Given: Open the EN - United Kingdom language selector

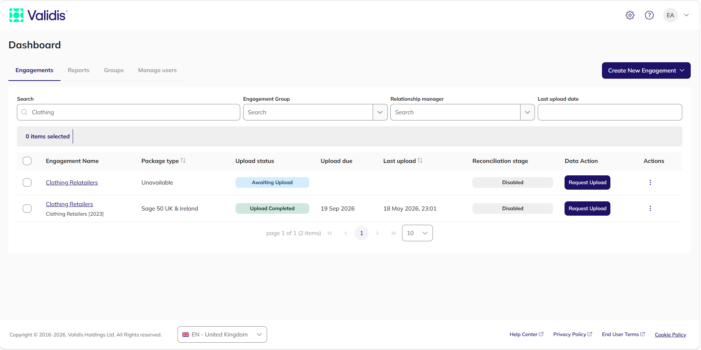Looking at the screenshot, I should [x=222, y=335].
